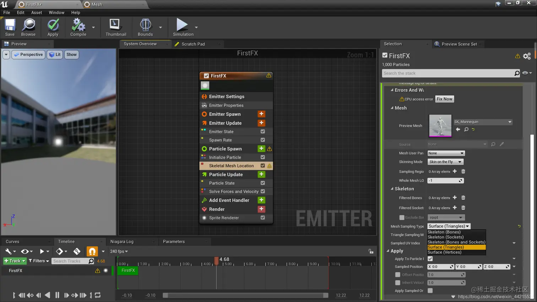Disable the Emitter State module
This screenshot has width=537, height=302.
pos(263,131)
